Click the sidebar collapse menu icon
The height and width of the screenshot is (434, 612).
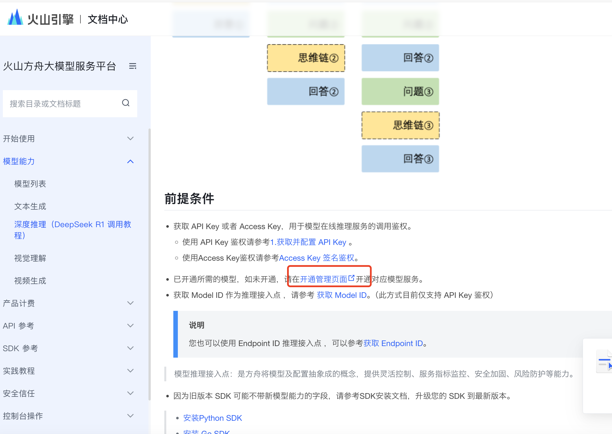(132, 66)
